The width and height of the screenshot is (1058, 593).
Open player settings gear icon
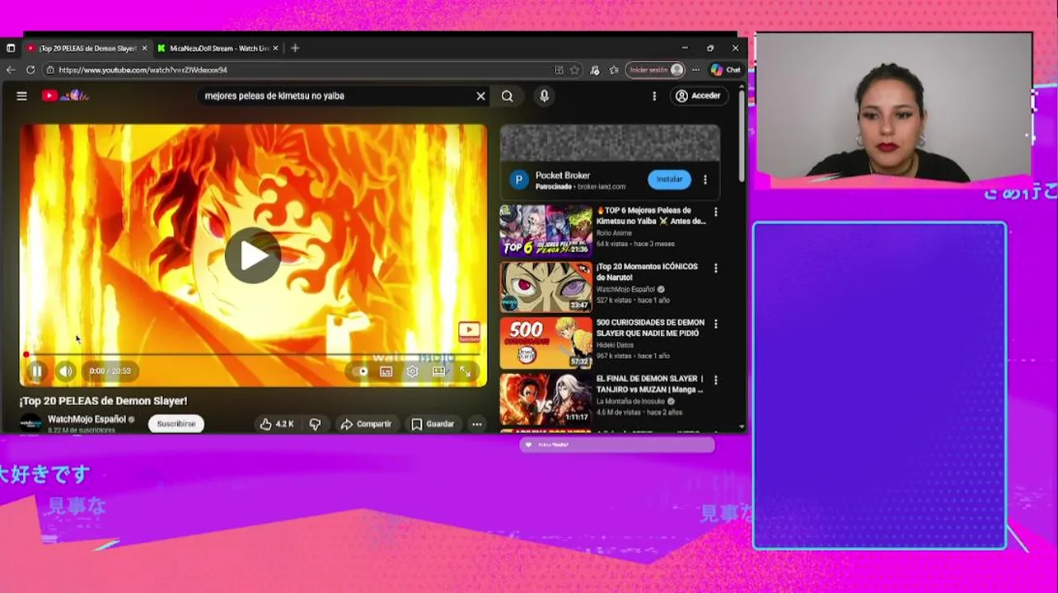412,371
